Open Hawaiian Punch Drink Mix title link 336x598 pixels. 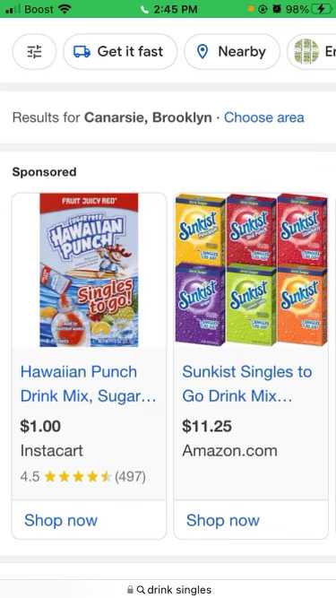click(x=88, y=384)
